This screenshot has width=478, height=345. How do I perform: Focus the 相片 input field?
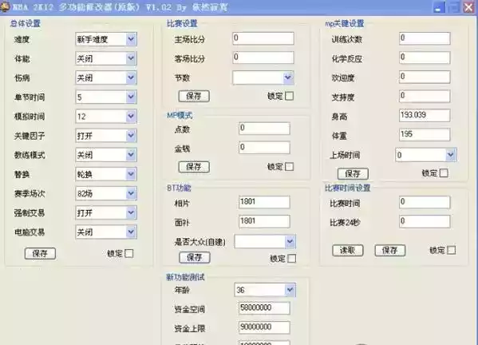(264, 202)
